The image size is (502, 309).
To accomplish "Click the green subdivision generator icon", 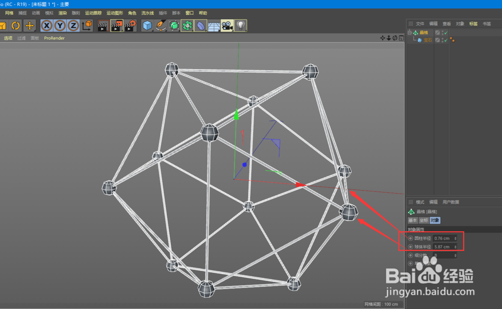I will click(174, 26).
